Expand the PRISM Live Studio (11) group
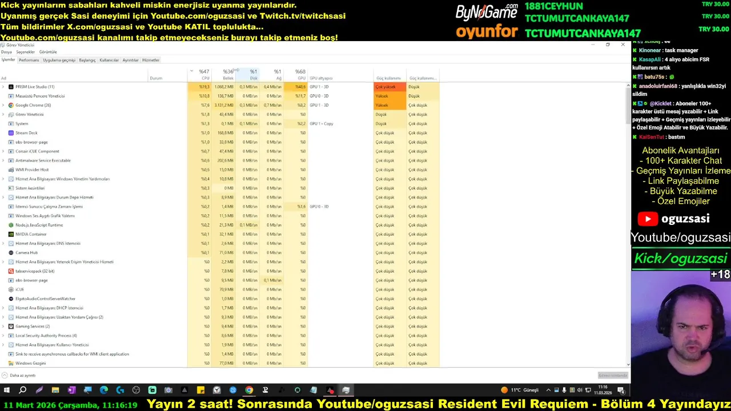 point(3,87)
